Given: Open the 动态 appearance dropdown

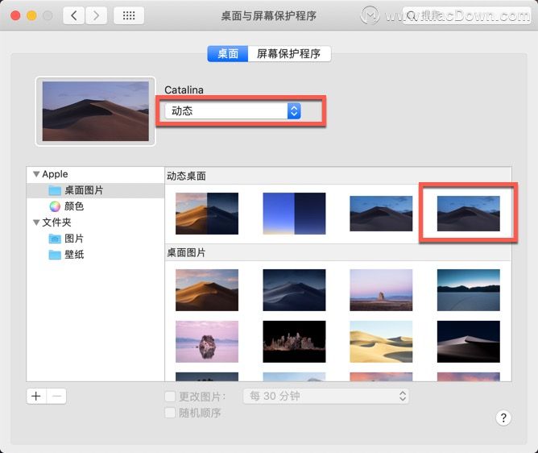Looking at the screenshot, I should pos(233,111).
